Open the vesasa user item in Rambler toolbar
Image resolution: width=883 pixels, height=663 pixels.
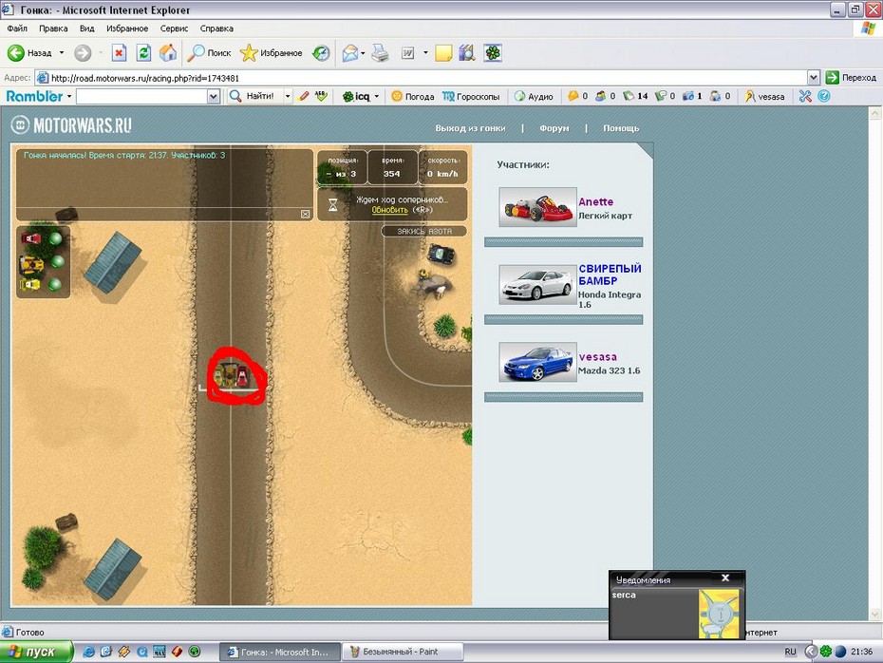764,96
